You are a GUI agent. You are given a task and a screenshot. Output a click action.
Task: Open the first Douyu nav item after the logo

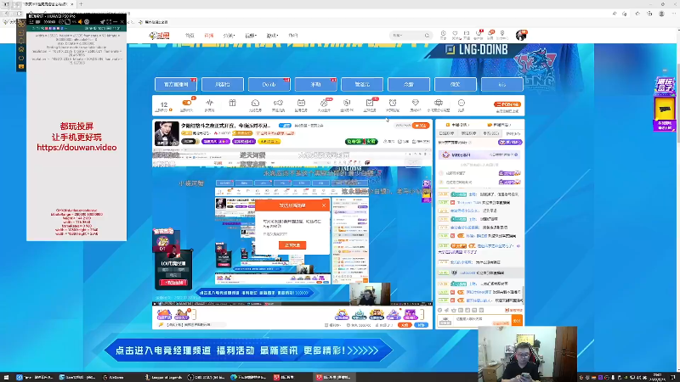pyautogui.click(x=190, y=36)
